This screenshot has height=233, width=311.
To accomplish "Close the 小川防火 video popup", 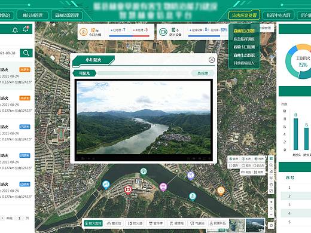I will [x=212, y=60].
